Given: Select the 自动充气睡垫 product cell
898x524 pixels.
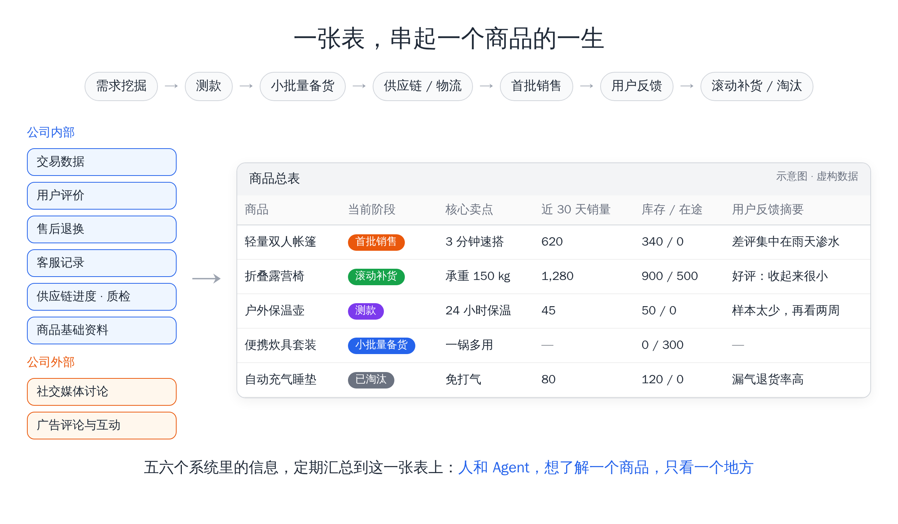Looking at the screenshot, I should pos(281,380).
